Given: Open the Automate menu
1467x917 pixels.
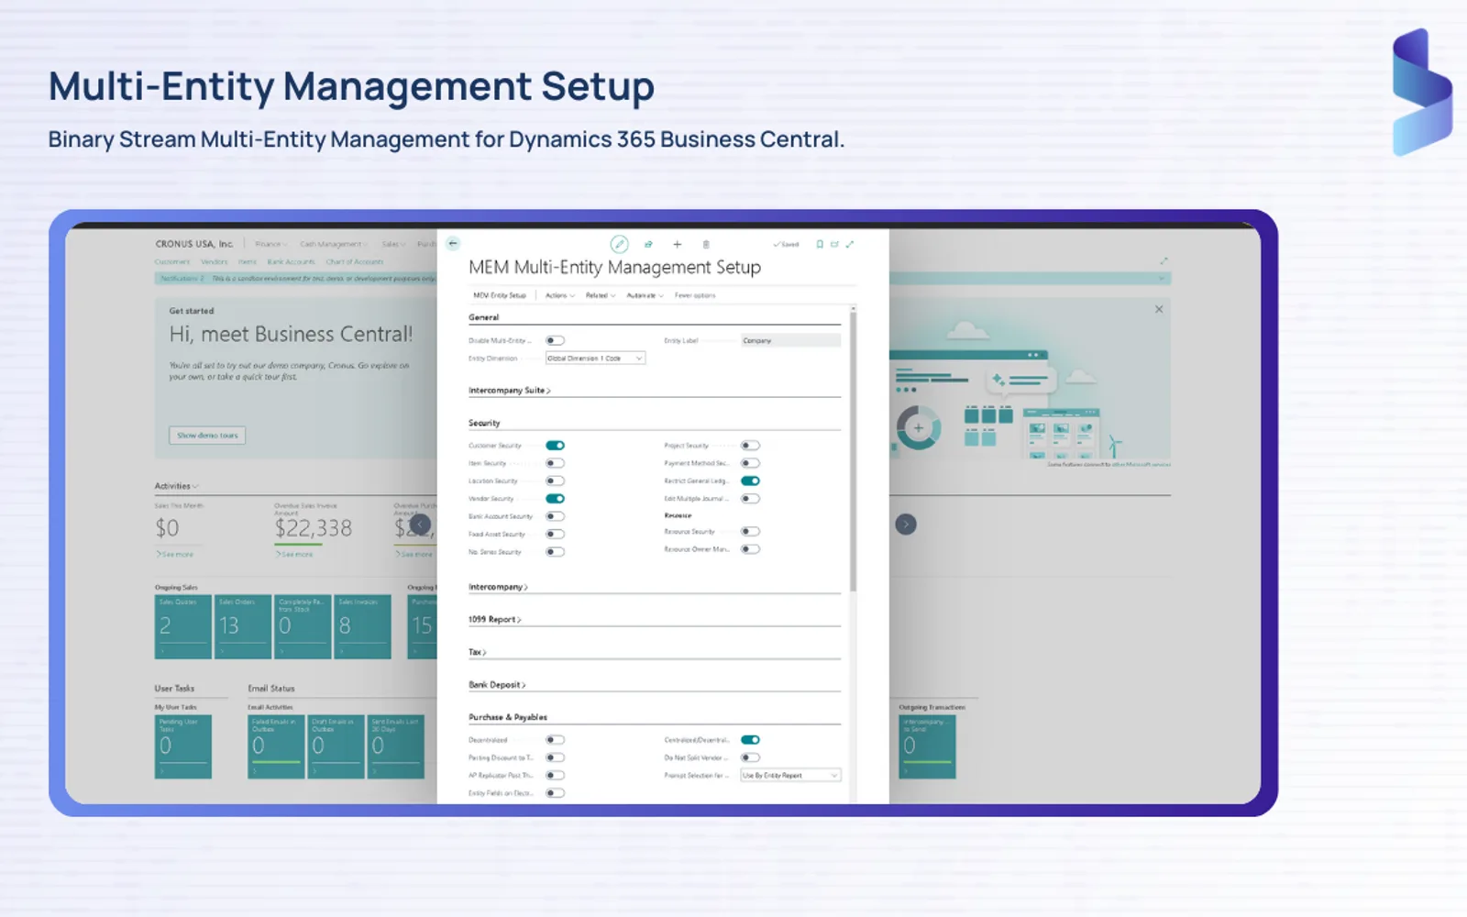Looking at the screenshot, I should (x=645, y=295).
